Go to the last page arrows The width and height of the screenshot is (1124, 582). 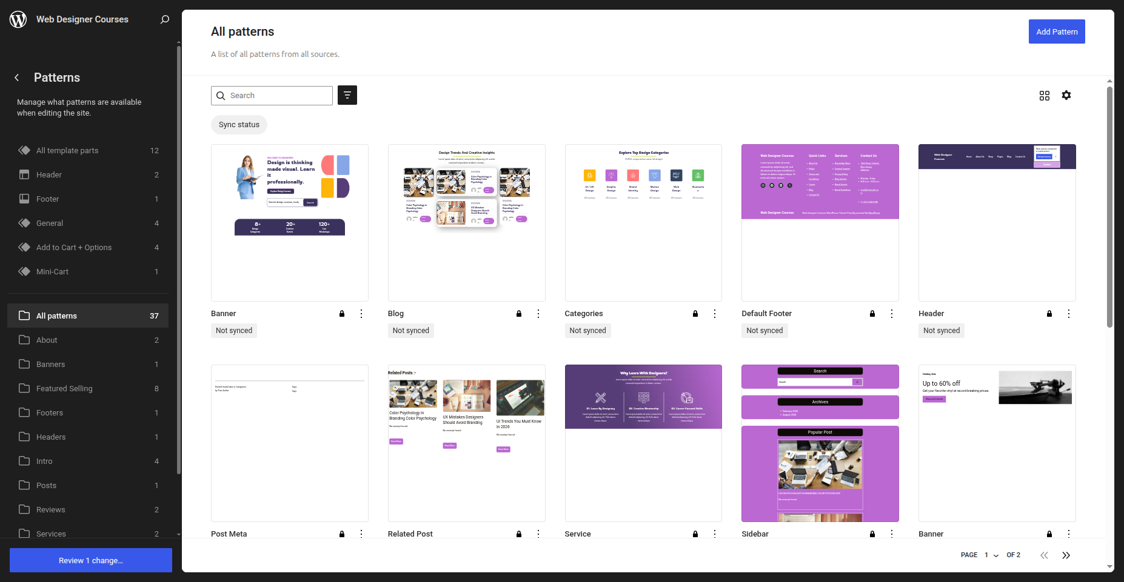[1066, 555]
